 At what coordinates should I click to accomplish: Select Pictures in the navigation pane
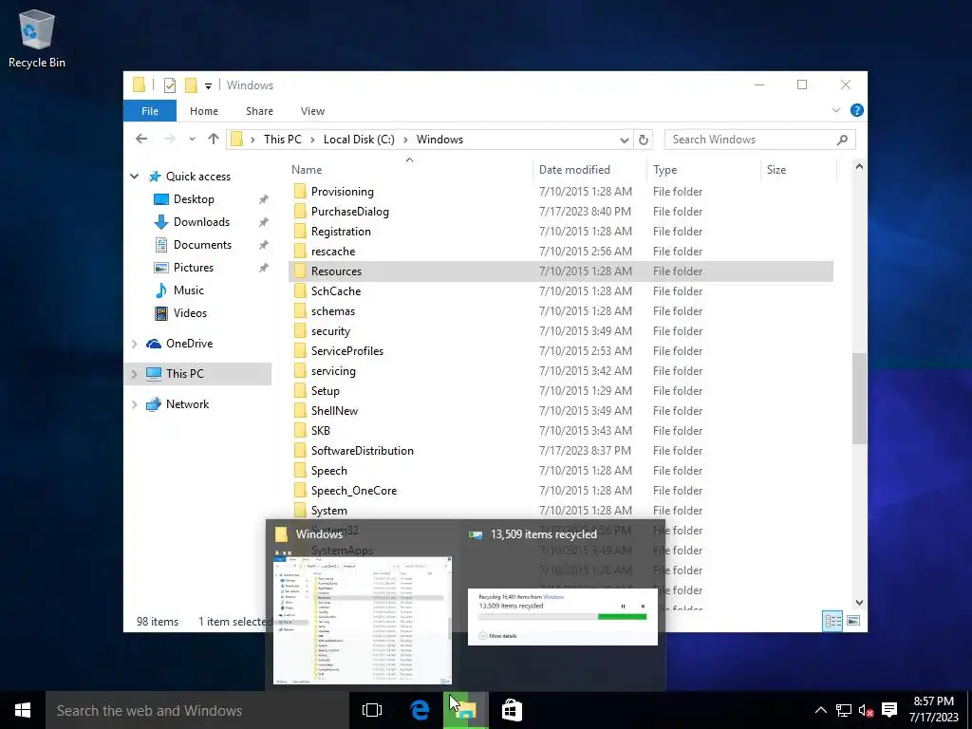pyautogui.click(x=194, y=267)
